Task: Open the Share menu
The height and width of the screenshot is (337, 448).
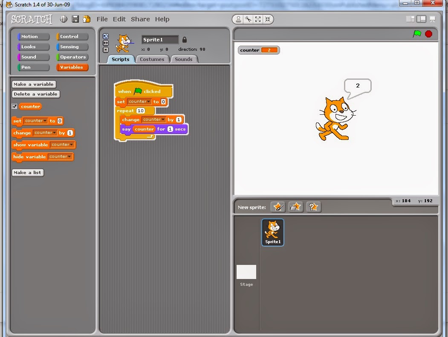Action: coord(140,19)
